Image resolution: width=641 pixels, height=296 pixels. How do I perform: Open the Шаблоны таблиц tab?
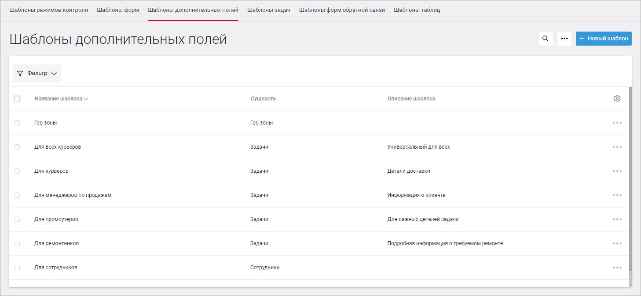click(417, 9)
